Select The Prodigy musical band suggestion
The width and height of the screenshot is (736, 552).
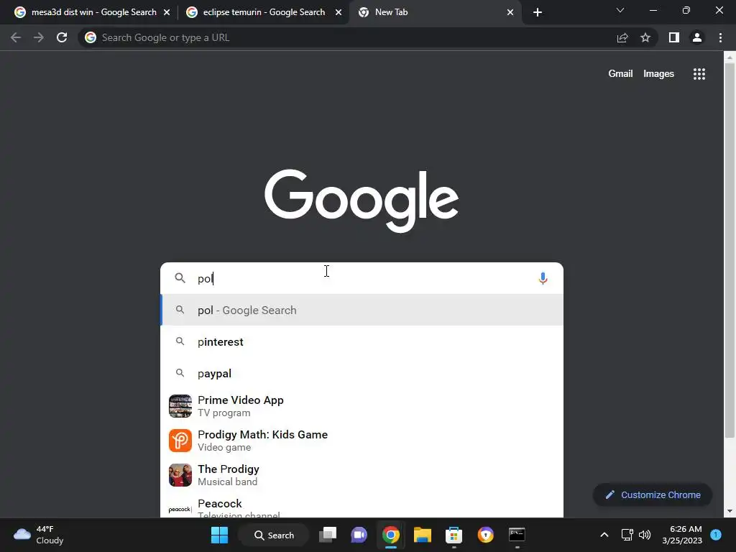[362, 475]
